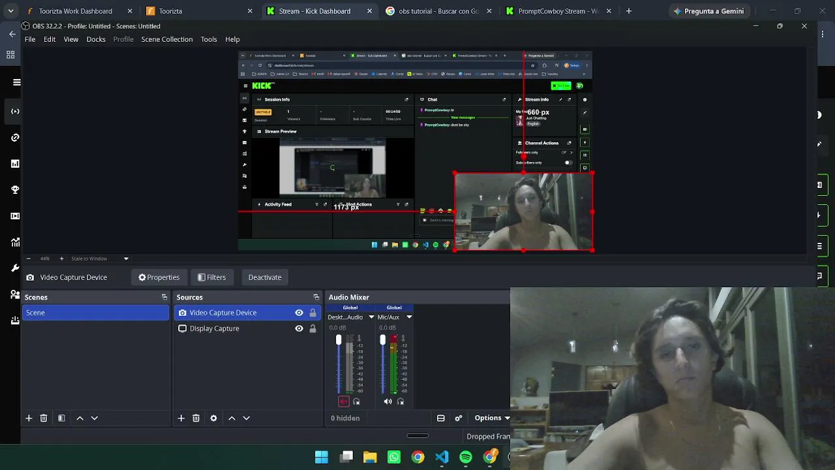Hide the Display Capture source
The width and height of the screenshot is (835, 470).
click(299, 328)
